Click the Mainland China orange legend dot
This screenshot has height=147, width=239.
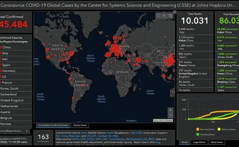point(198,129)
